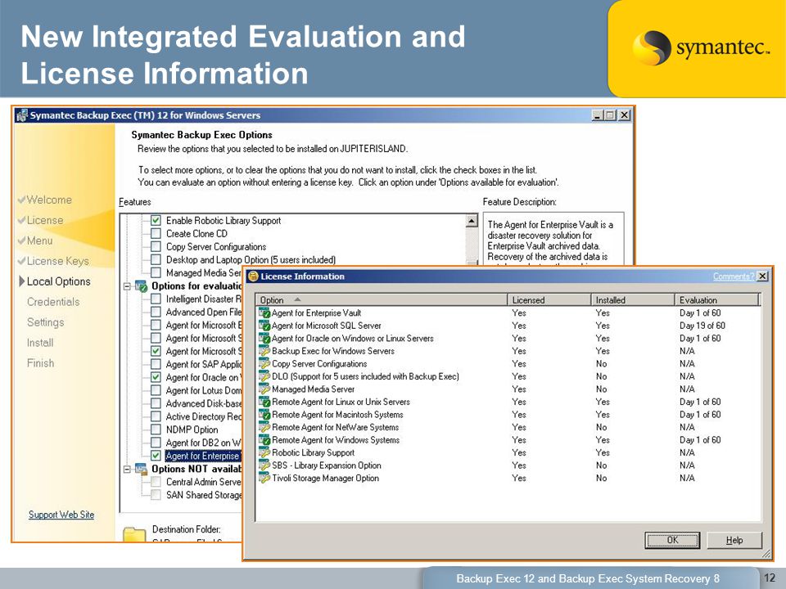Click the Backup Exec installer title bar icon

pyautogui.click(x=22, y=115)
